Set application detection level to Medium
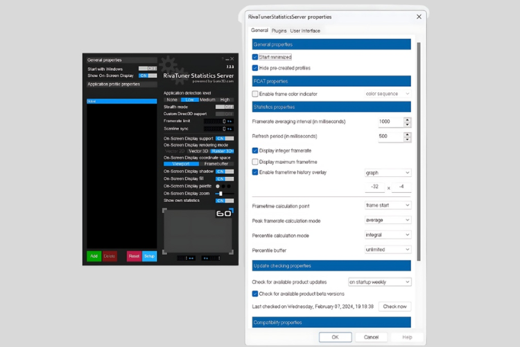 point(207,100)
